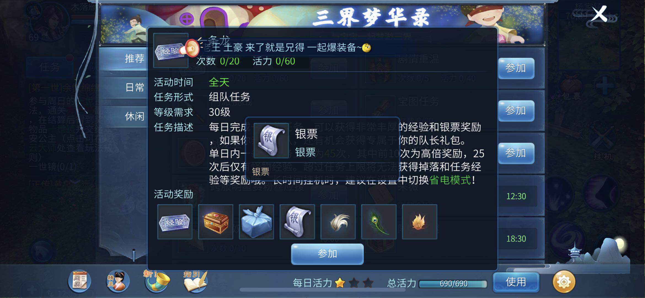Select the white feather reward icon
The height and width of the screenshot is (298, 645).
pyautogui.click(x=338, y=222)
